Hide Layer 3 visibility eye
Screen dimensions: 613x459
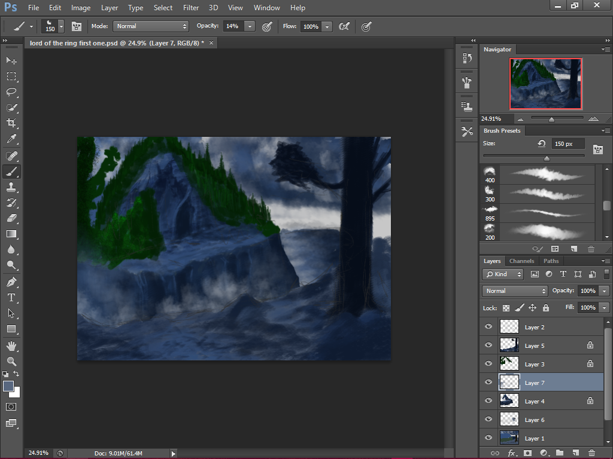click(x=488, y=363)
